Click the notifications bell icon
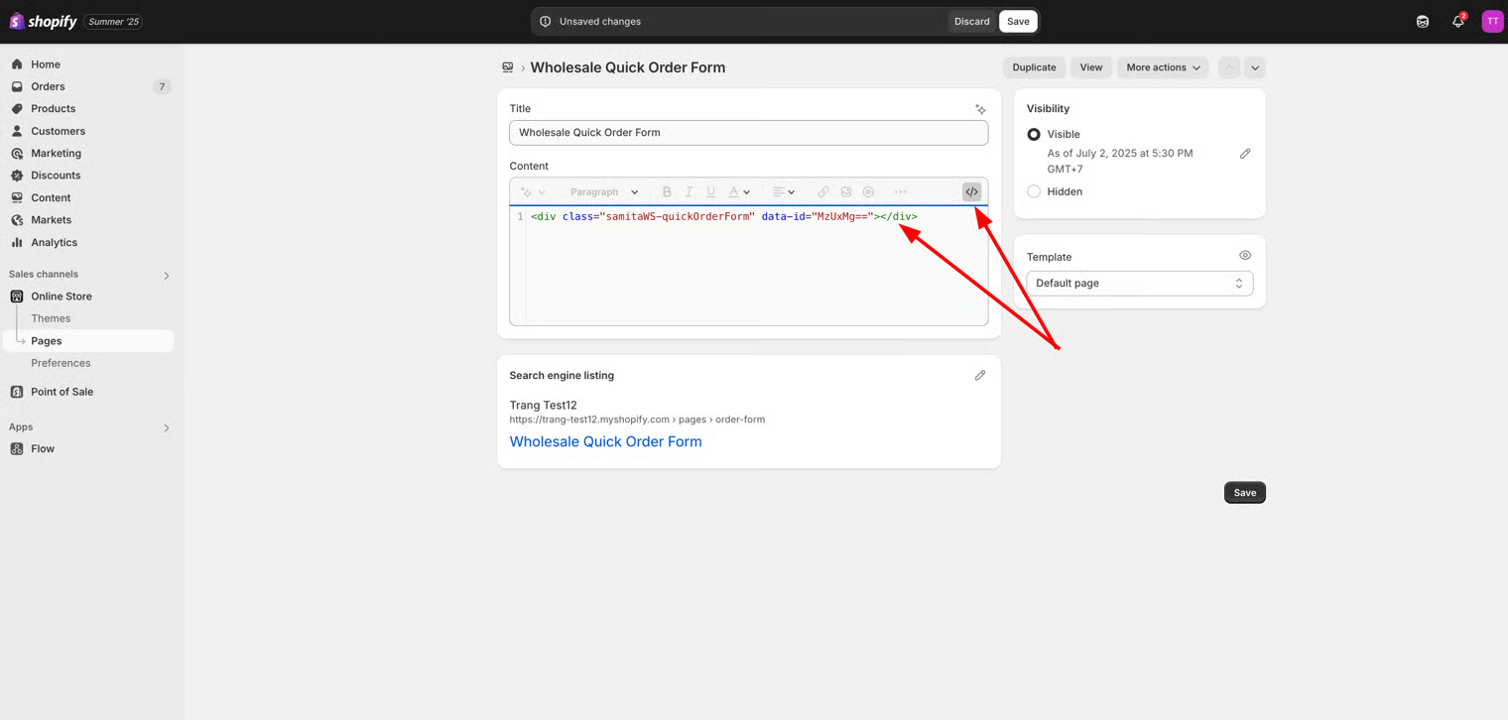1508x720 pixels. pos(1457,22)
